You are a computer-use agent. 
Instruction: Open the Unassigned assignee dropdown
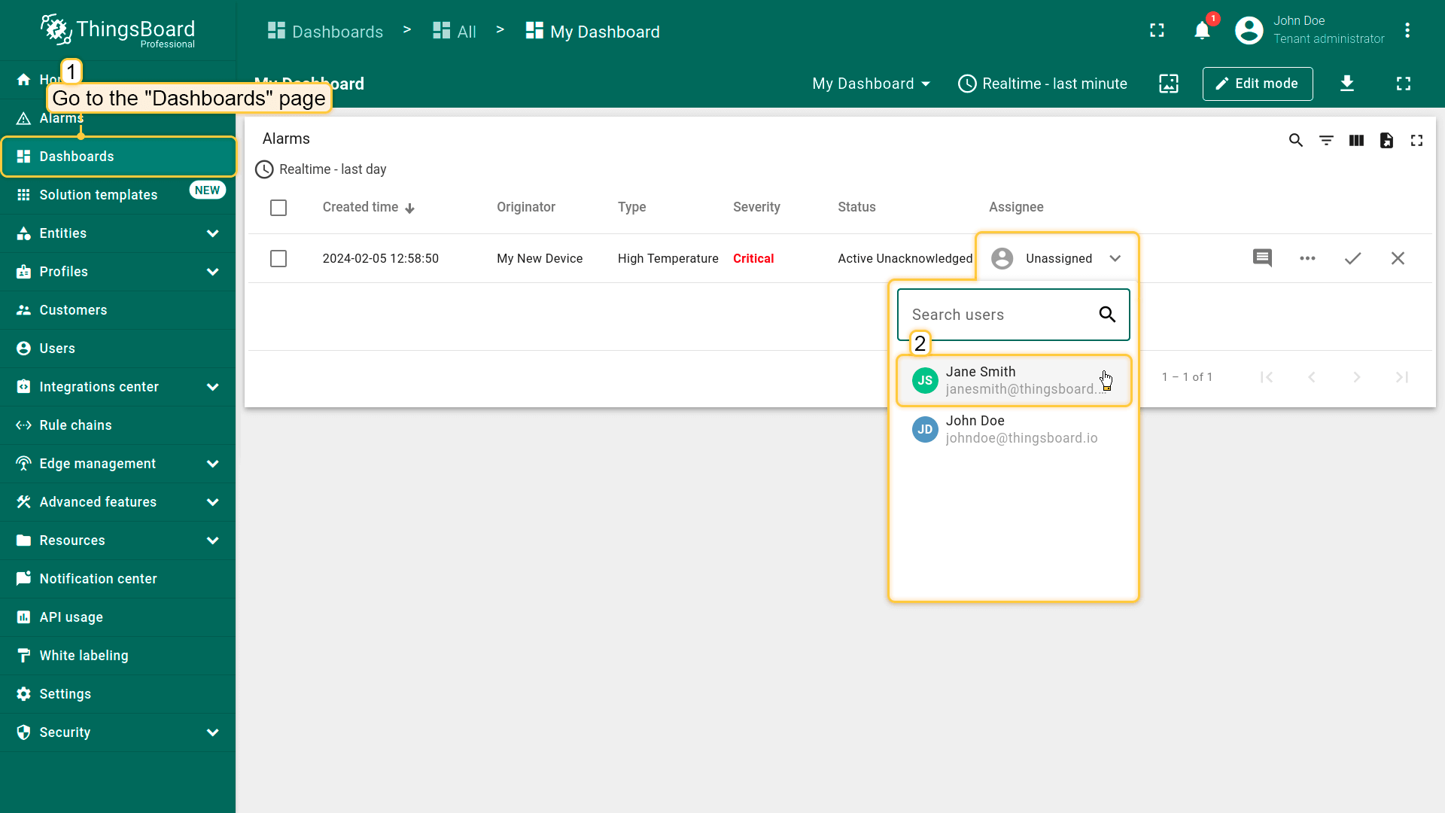click(x=1057, y=258)
